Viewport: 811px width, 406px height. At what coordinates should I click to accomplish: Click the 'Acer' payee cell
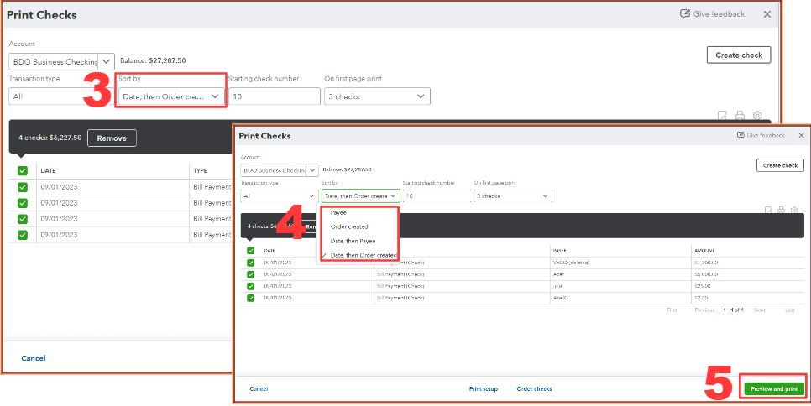(558, 274)
